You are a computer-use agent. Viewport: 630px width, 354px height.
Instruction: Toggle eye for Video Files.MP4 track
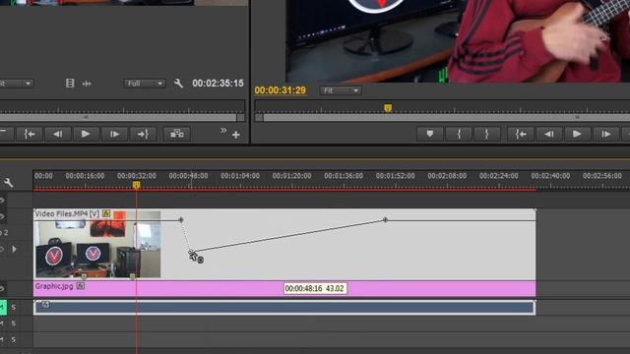(2, 216)
